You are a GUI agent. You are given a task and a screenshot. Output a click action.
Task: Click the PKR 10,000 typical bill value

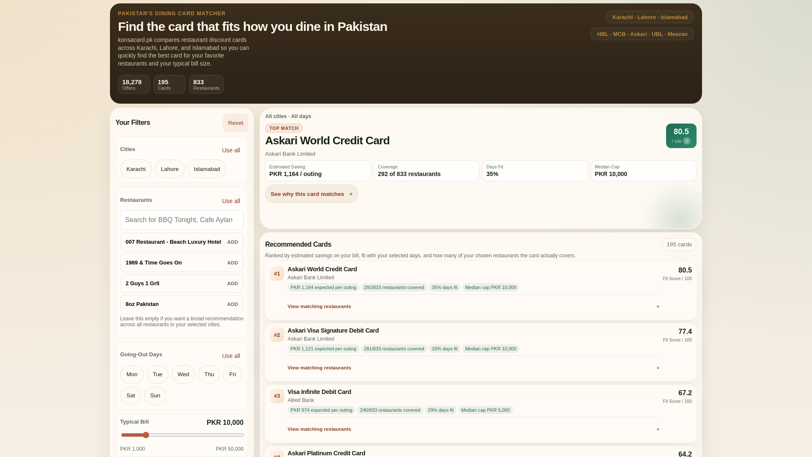tap(225, 423)
